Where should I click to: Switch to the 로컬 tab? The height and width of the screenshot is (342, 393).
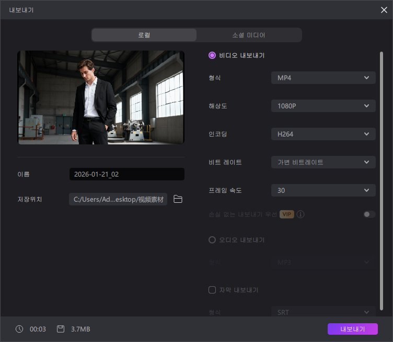144,35
